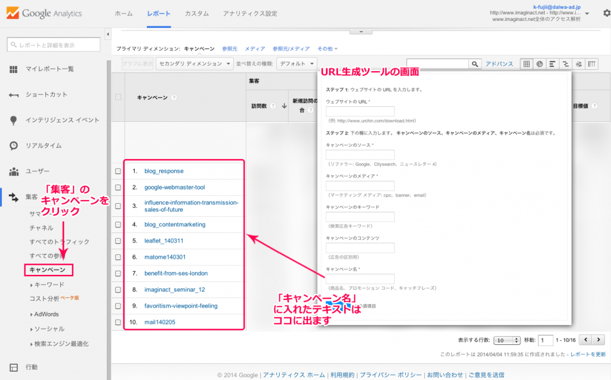The width and height of the screenshot is (611, 380).
Task: Switch to the pivot view icon
Action: pyautogui.click(x=591, y=64)
